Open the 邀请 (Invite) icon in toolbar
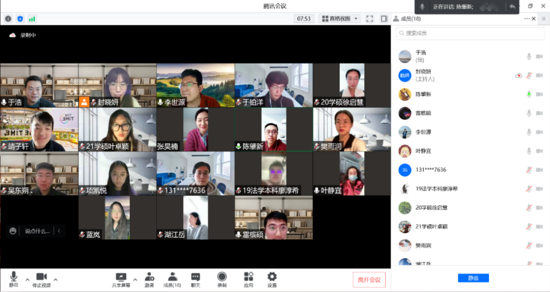 pyautogui.click(x=149, y=279)
